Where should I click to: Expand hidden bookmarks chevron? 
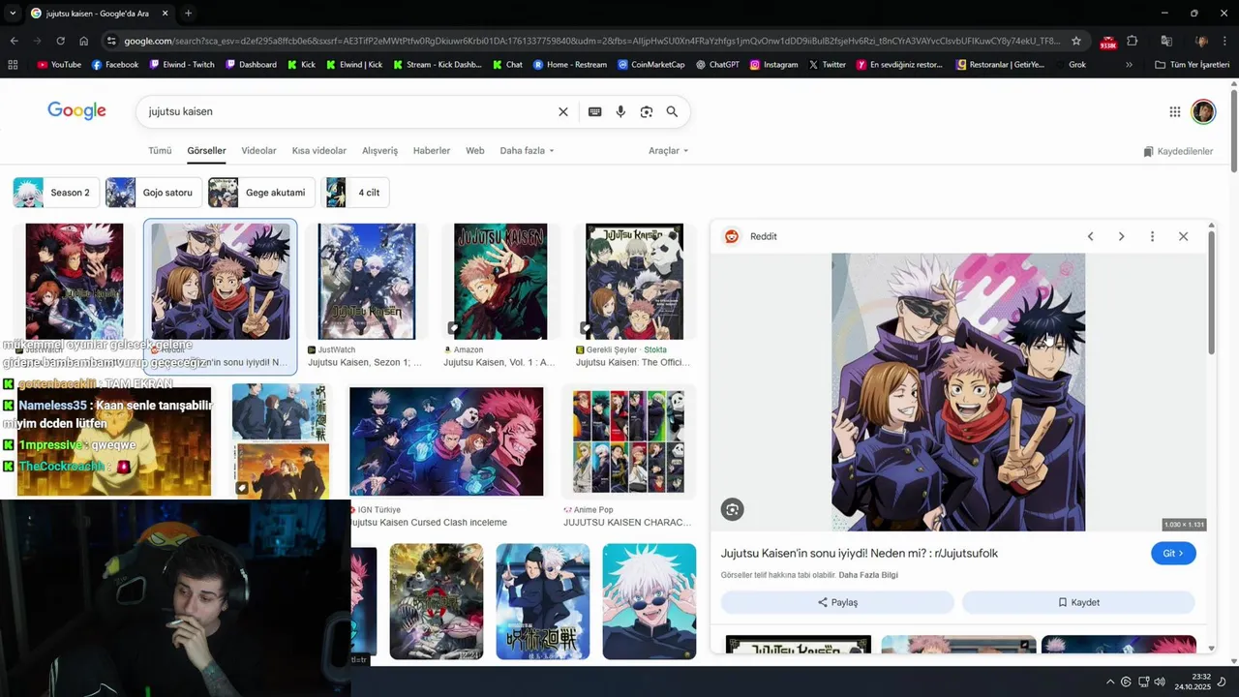point(1129,65)
